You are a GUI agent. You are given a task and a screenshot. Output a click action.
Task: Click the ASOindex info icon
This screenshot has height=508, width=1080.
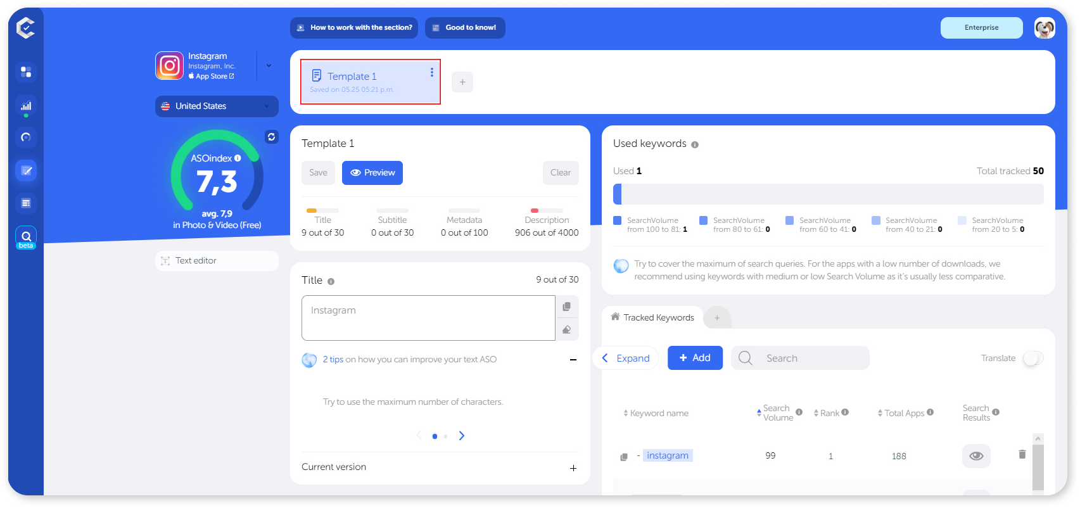238,158
